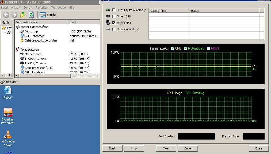Click the Start button
Screen dimensions: 271x154
[112, 148]
